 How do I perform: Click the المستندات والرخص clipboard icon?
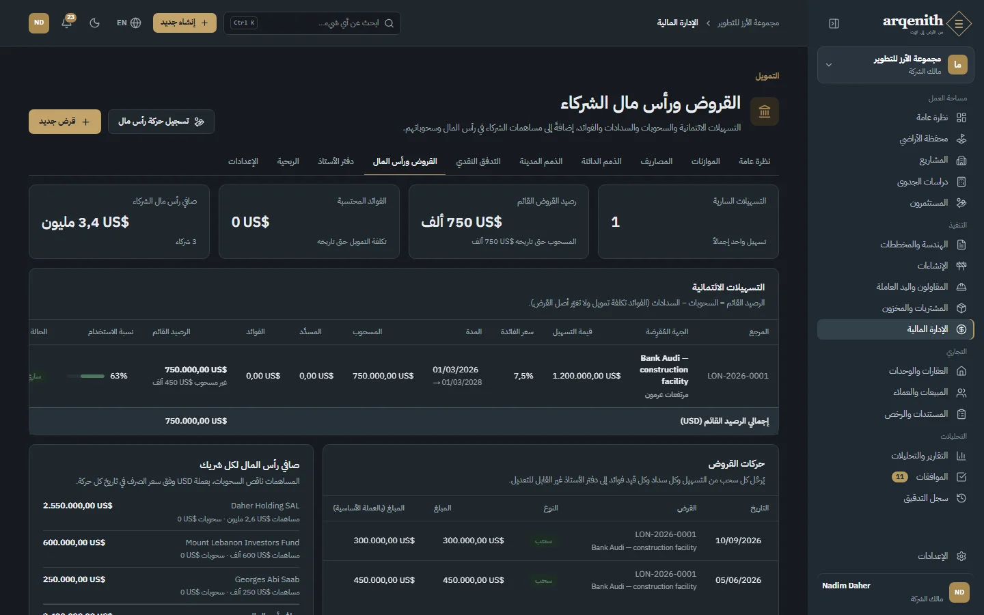coord(961,414)
